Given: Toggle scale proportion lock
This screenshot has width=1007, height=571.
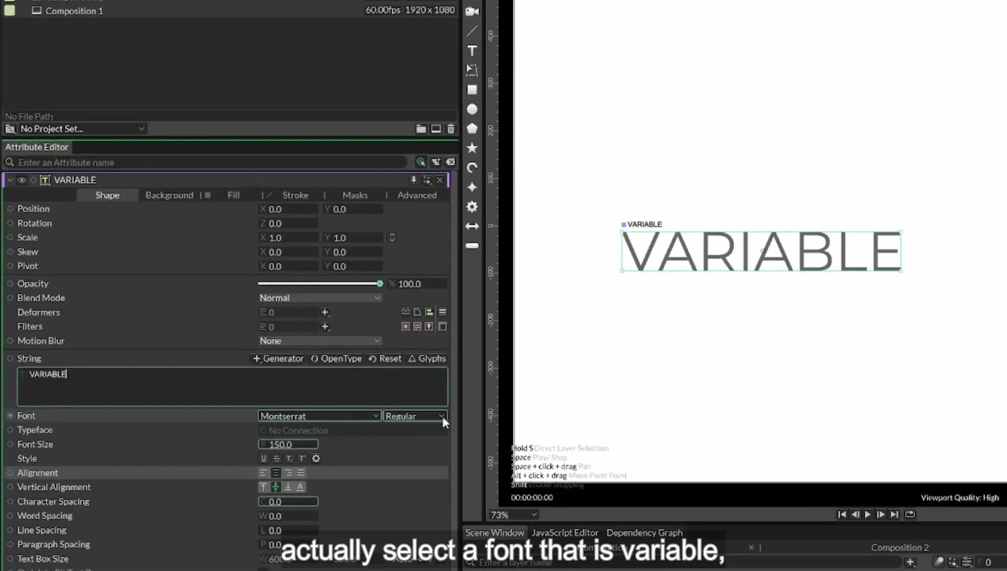Looking at the screenshot, I should tap(392, 237).
